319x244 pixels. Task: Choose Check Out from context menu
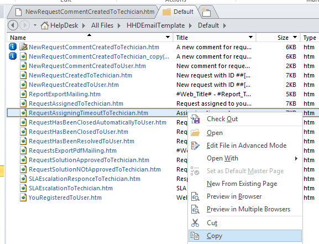coord(245,119)
